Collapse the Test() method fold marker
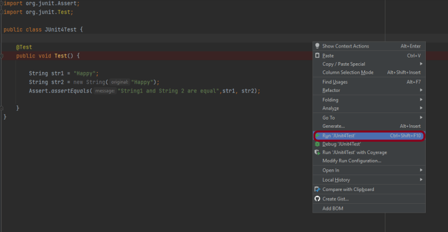Viewport: 448px width, 232px height. point(1,56)
